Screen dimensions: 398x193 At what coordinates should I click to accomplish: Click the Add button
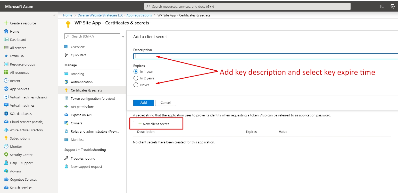click(x=144, y=103)
